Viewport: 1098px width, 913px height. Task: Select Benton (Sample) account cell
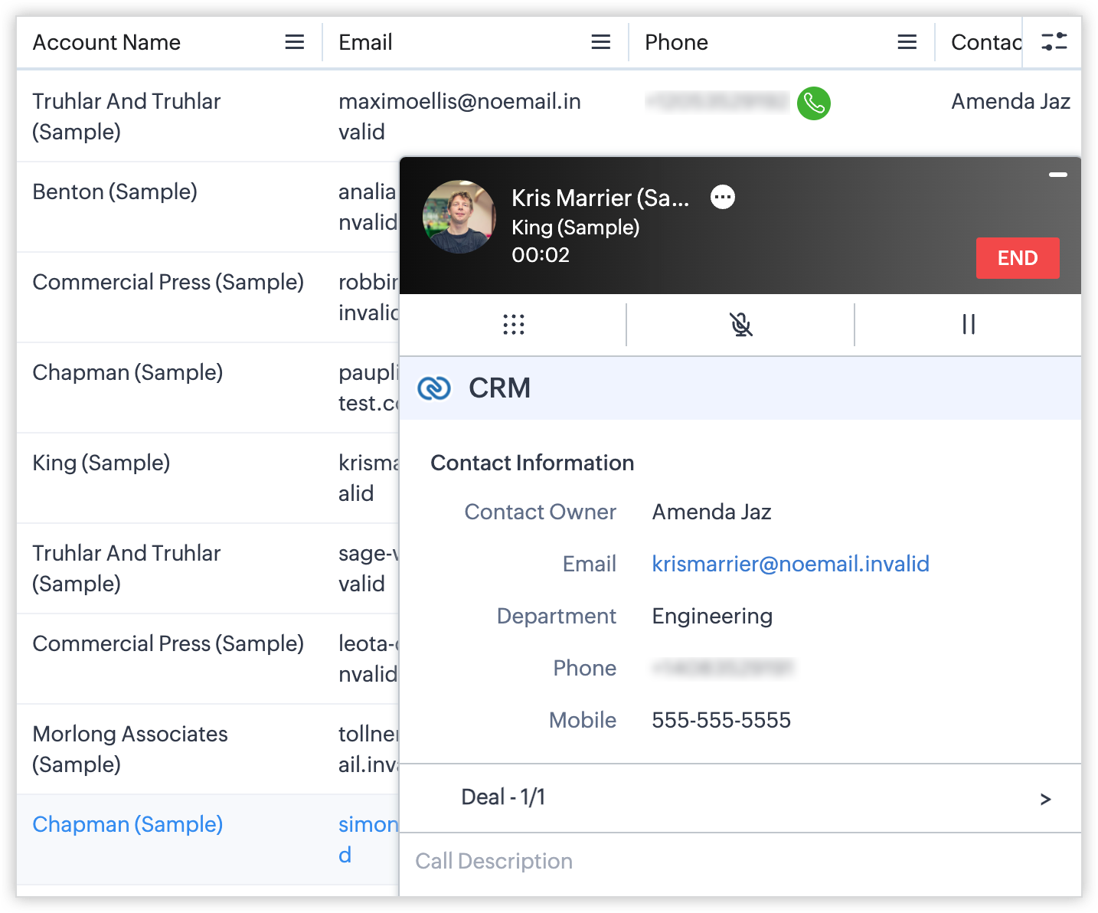pyautogui.click(x=115, y=191)
